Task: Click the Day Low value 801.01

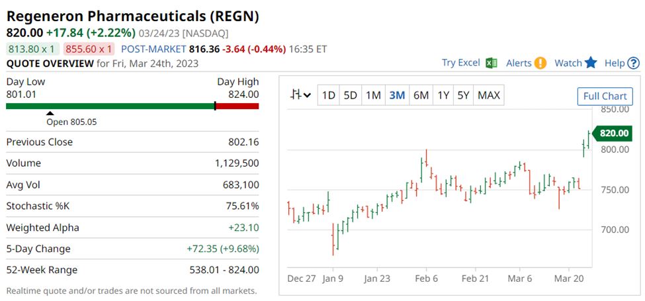Action: [21, 94]
